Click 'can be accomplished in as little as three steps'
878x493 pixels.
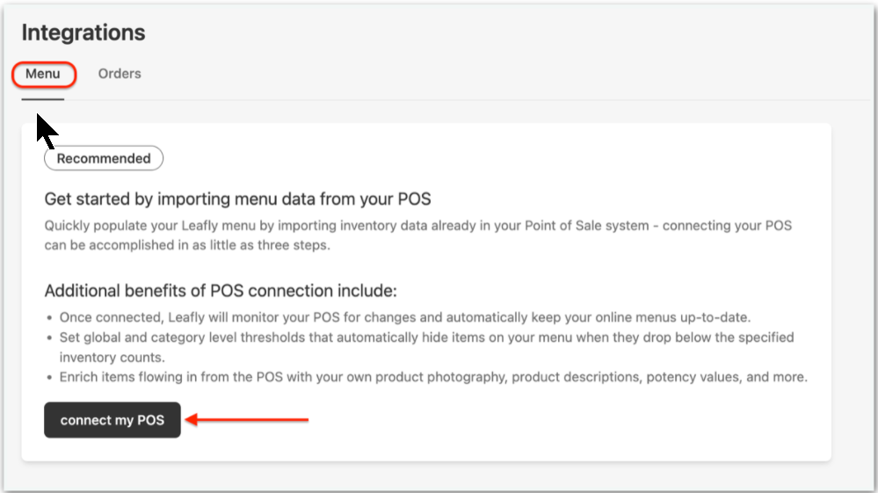[186, 245]
